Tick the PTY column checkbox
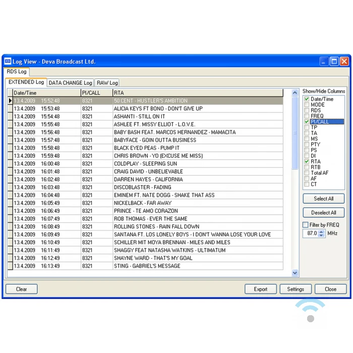 [307, 144]
